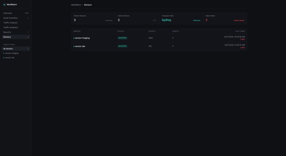Click '1 alert' under sensor-lab last seen
The height and width of the screenshot is (156, 286).
(242, 48)
